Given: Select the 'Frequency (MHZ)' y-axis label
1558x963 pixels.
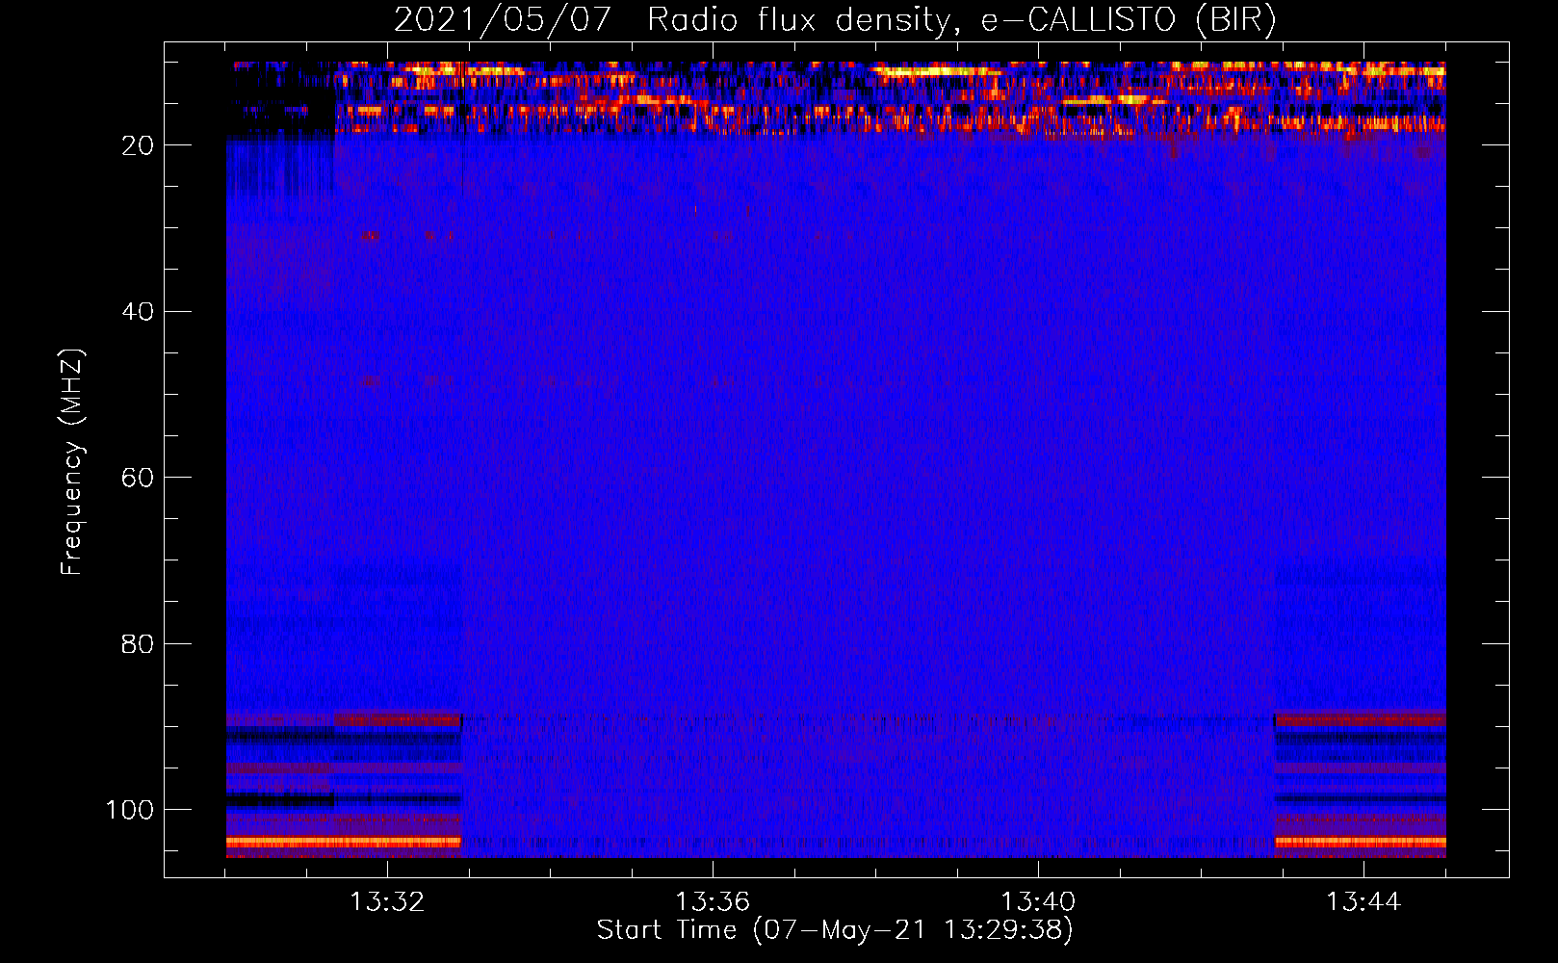Looking at the screenshot, I should [x=72, y=462].
